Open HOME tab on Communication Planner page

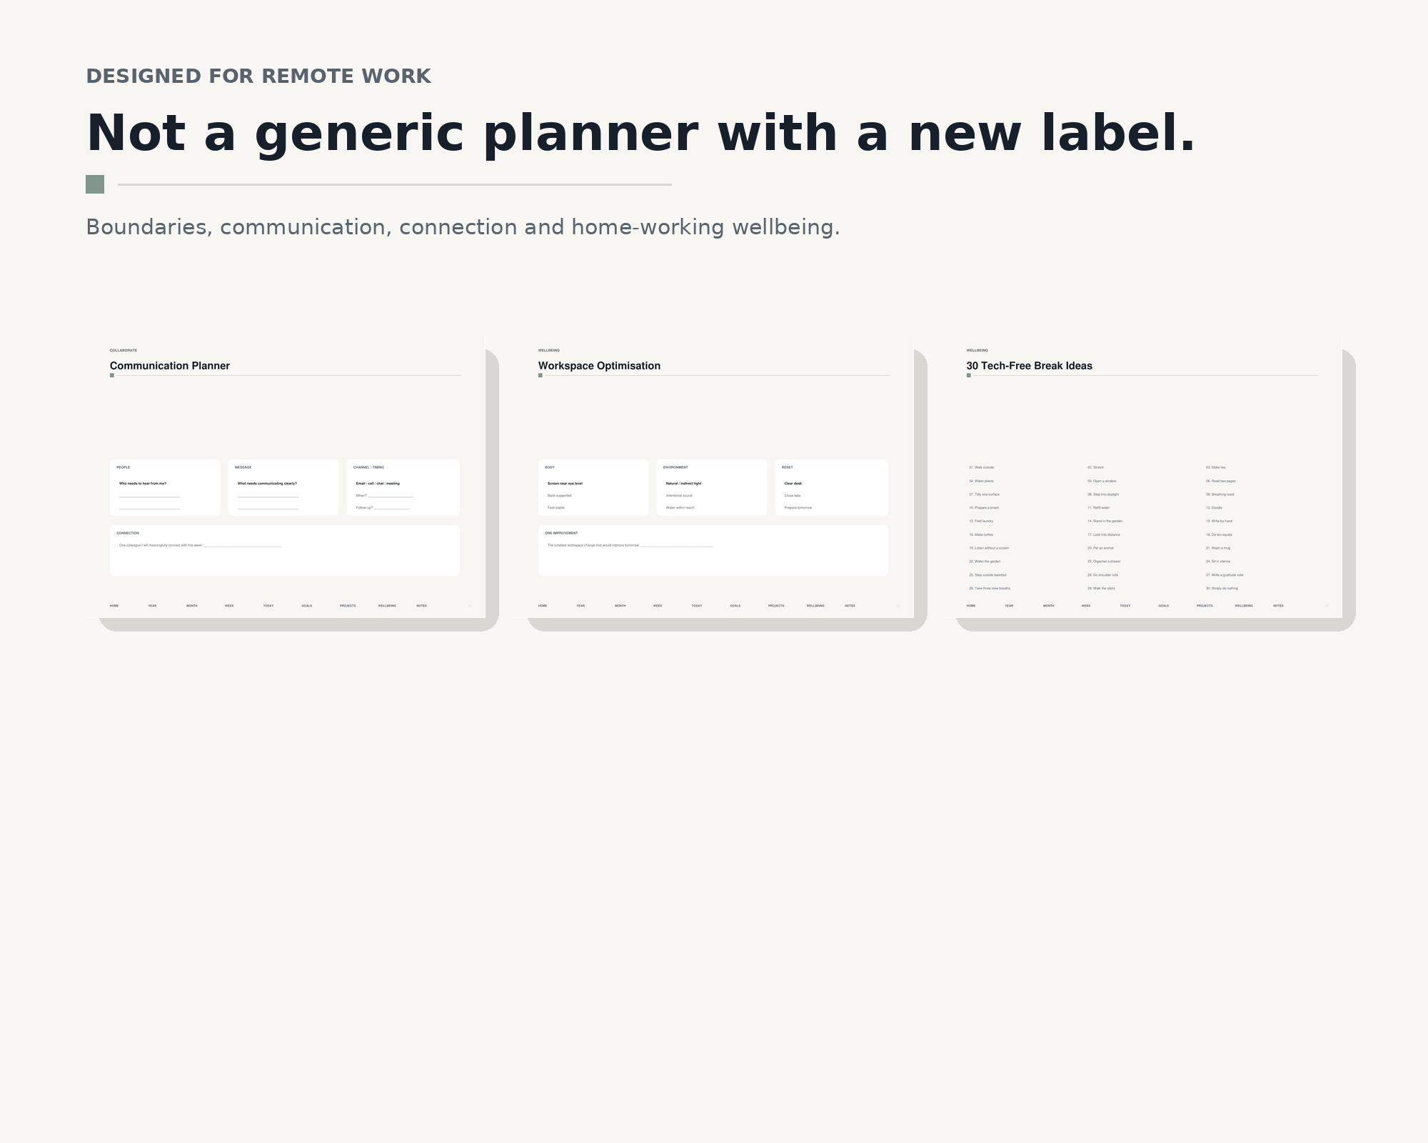tap(114, 606)
